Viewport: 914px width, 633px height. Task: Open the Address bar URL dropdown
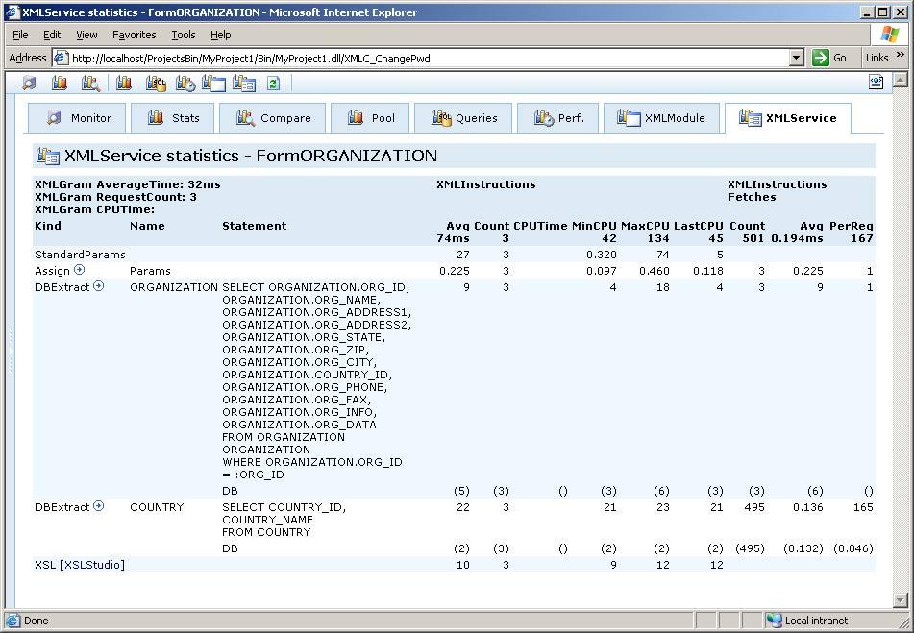click(796, 58)
